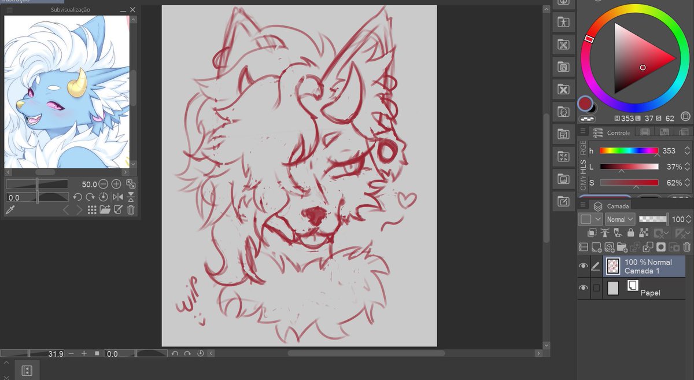
Task: Show layers in two panes
Action: coord(583,247)
